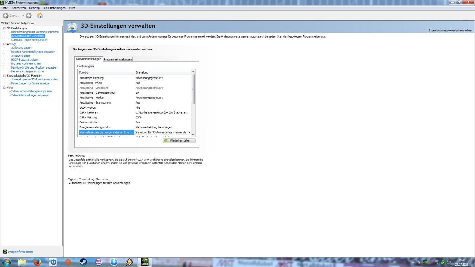Open dropdown for Maximale Anzahl vorgerenderter Einzelbilder

tap(189, 132)
